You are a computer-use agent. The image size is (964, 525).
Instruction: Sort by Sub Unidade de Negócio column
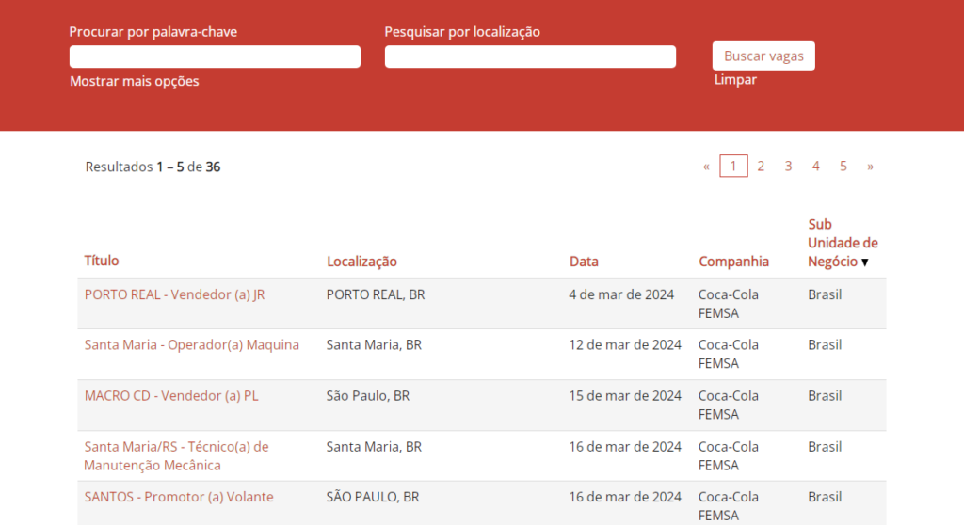843,243
